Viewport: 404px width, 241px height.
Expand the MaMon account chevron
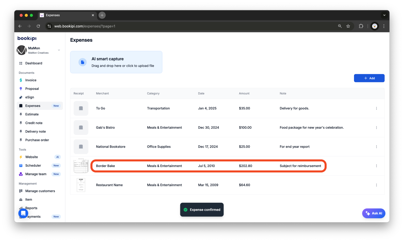point(59,50)
